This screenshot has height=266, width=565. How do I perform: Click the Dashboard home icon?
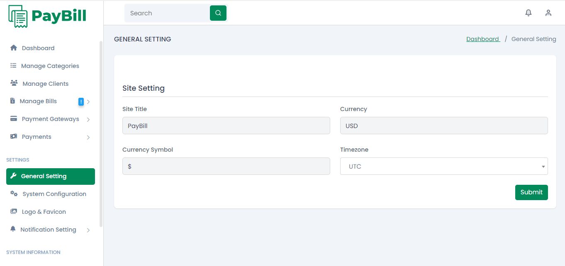pos(14,48)
